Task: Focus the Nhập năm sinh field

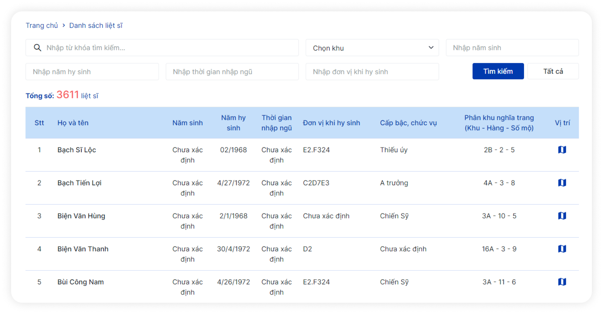Action: tap(512, 48)
